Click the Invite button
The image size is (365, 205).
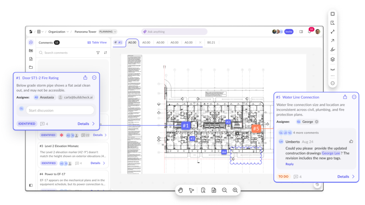coord(289,32)
